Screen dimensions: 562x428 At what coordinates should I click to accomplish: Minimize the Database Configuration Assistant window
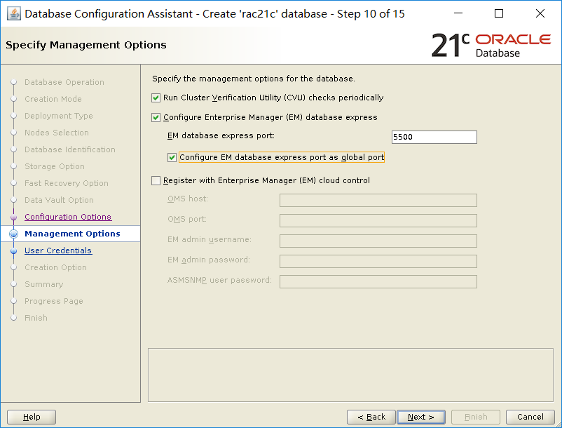458,13
